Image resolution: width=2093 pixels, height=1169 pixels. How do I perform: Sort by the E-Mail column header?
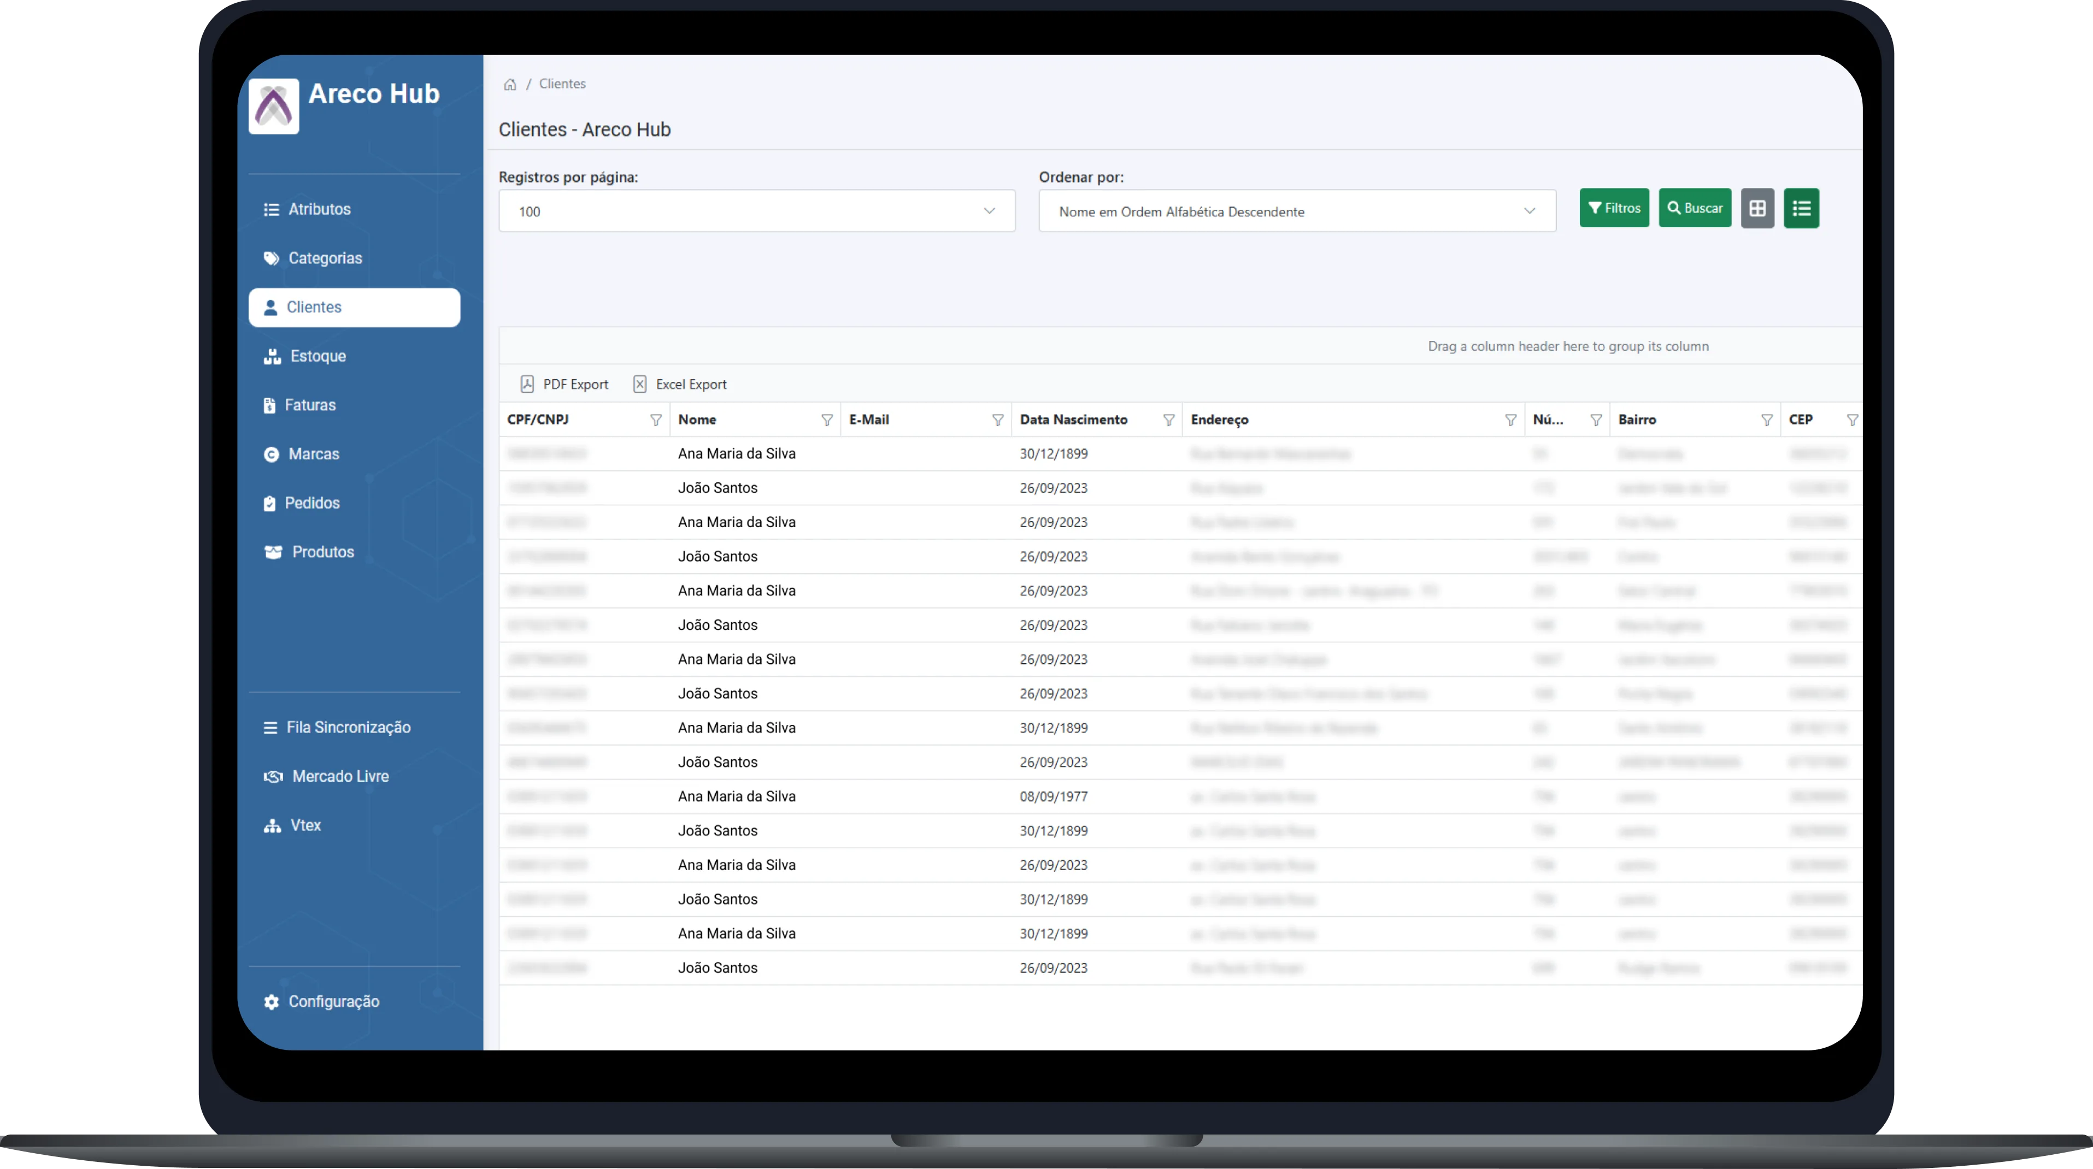click(x=868, y=420)
